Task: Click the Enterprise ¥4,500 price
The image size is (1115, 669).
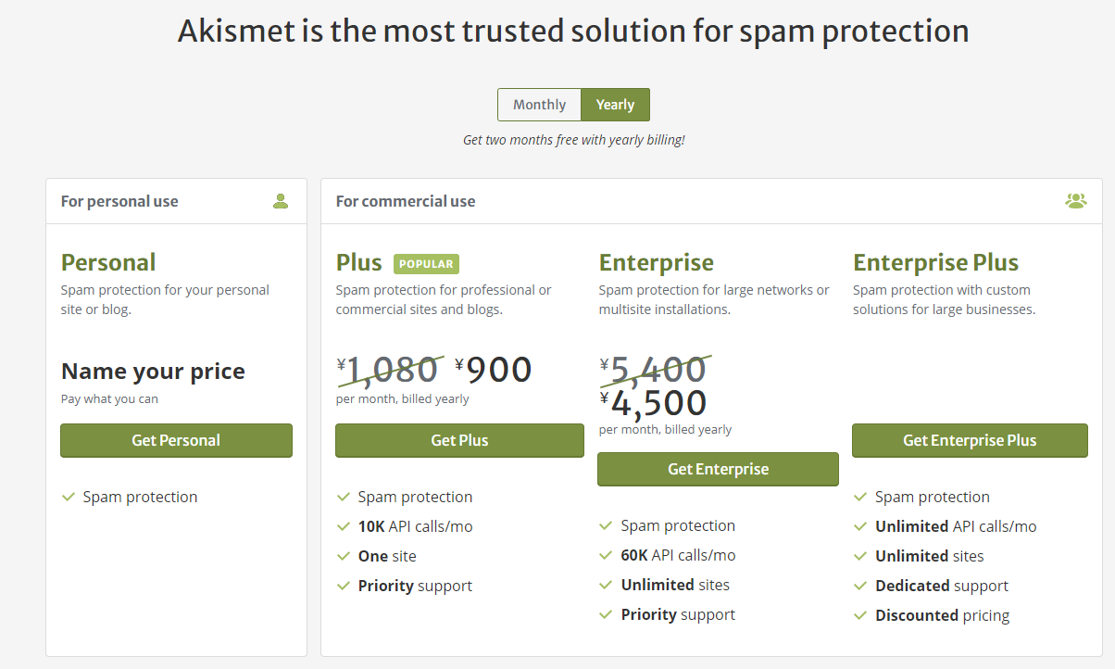Action: coord(653,403)
